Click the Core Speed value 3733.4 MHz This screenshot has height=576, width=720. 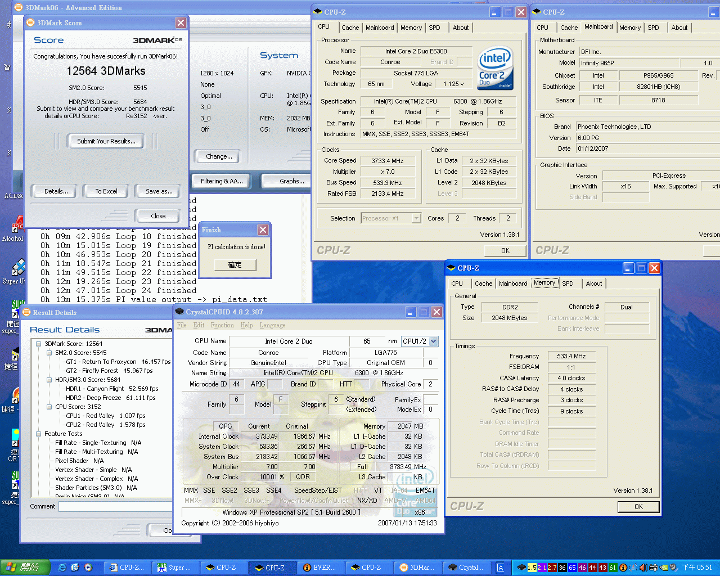387,161
